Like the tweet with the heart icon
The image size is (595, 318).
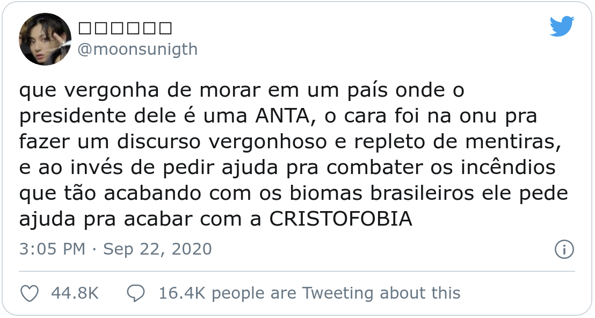(x=29, y=293)
